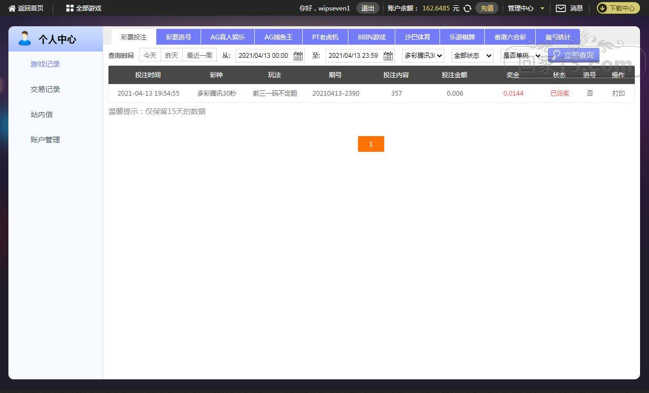The image size is (649, 393).
Task: Switch to the 彩票投注 tab
Action: 134,37
